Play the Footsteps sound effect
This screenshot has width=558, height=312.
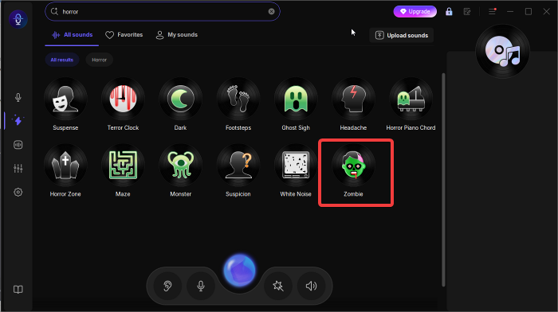pyautogui.click(x=238, y=99)
